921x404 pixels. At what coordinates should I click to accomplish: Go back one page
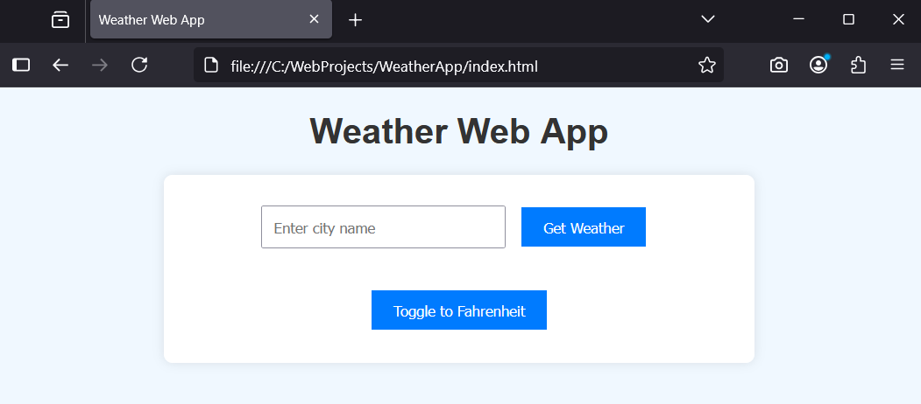tap(60, 65)
